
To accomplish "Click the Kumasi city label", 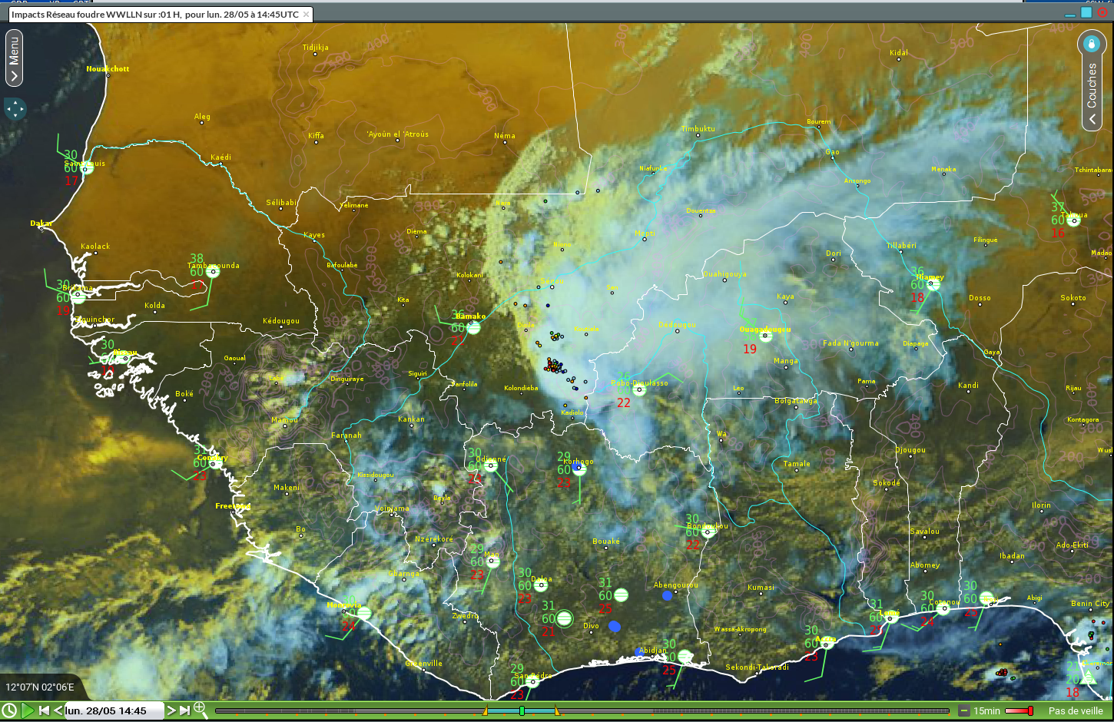I will click(x=761, y=588).
